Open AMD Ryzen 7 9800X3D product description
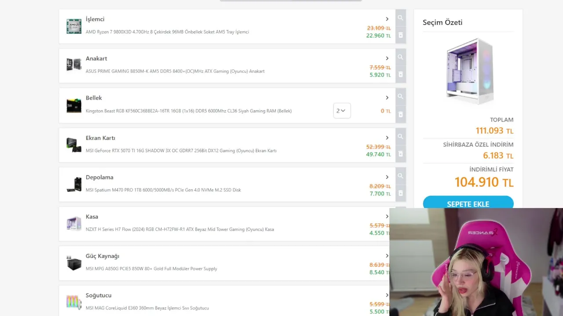 pyautogui.click(x=167, y=32)
